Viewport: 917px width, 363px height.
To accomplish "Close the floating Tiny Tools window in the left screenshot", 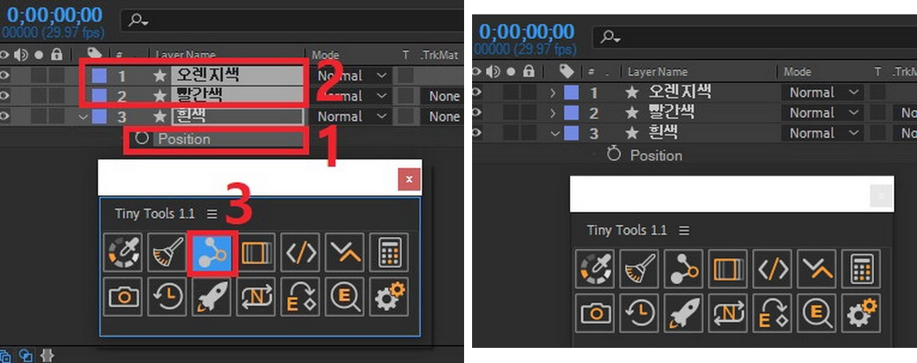I will [409, 179].
